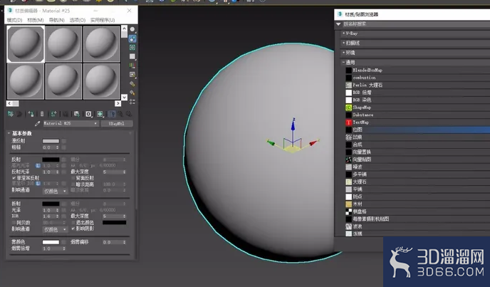Toggle Fresnel reflections checkbox
The width and height of the screenshot is (490, 287).
tap(14, 178)
